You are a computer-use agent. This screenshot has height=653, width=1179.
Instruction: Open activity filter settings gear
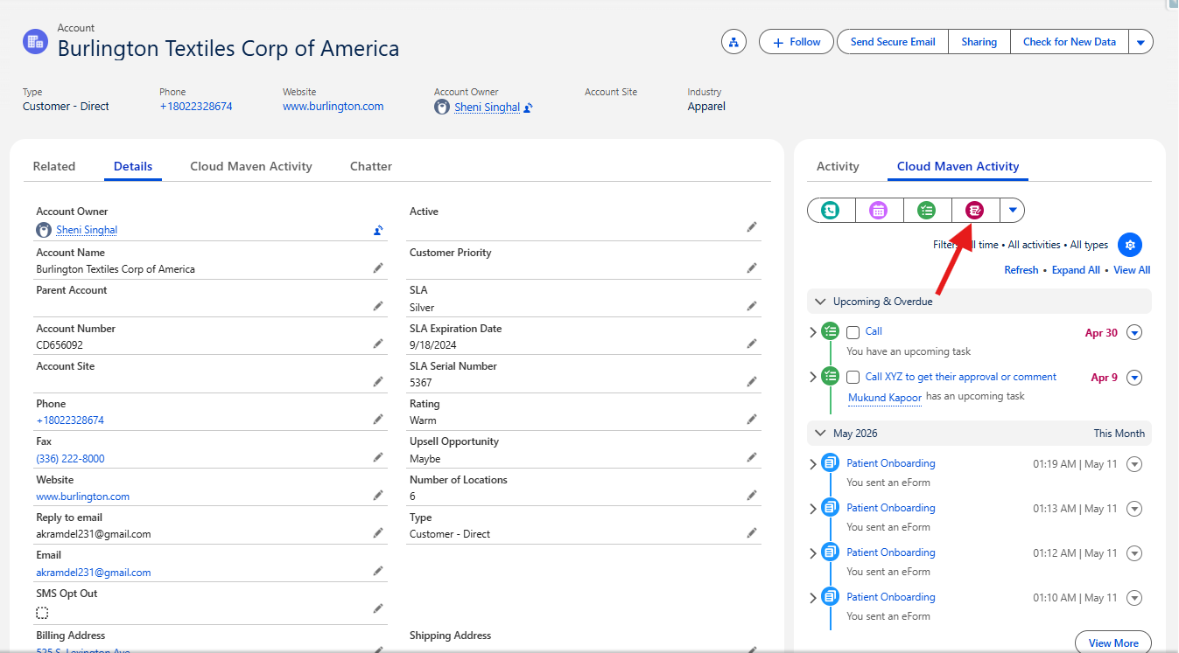[1130, 245]
